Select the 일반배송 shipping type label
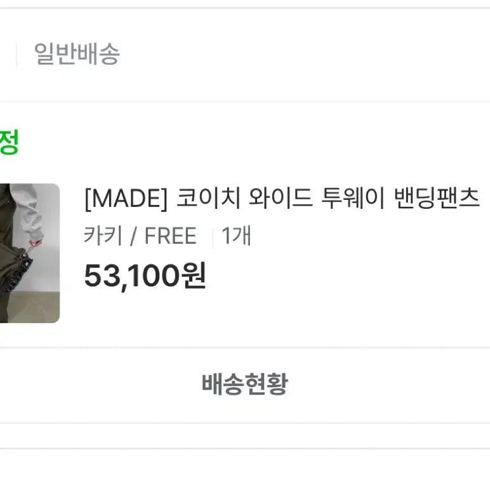The width and height of the screenshot is (490, 490). [x=77, y=55]
